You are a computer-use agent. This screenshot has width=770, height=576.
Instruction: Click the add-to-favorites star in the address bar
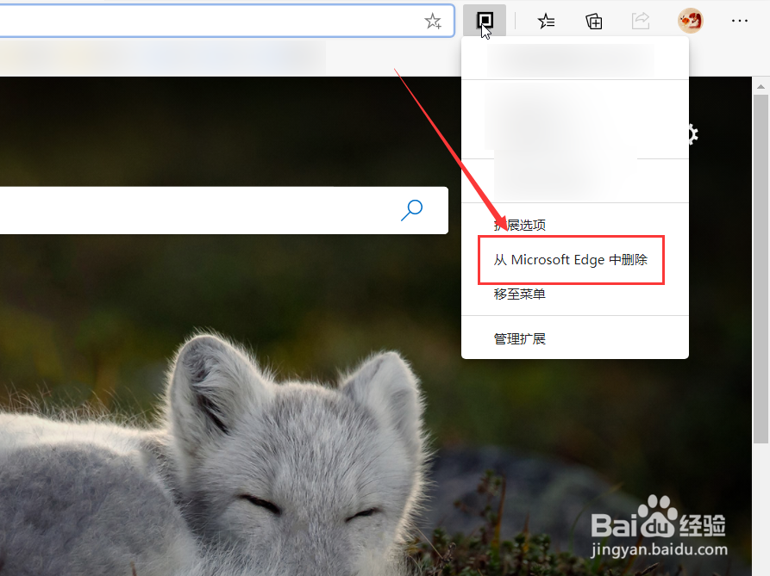coord(433,21)
